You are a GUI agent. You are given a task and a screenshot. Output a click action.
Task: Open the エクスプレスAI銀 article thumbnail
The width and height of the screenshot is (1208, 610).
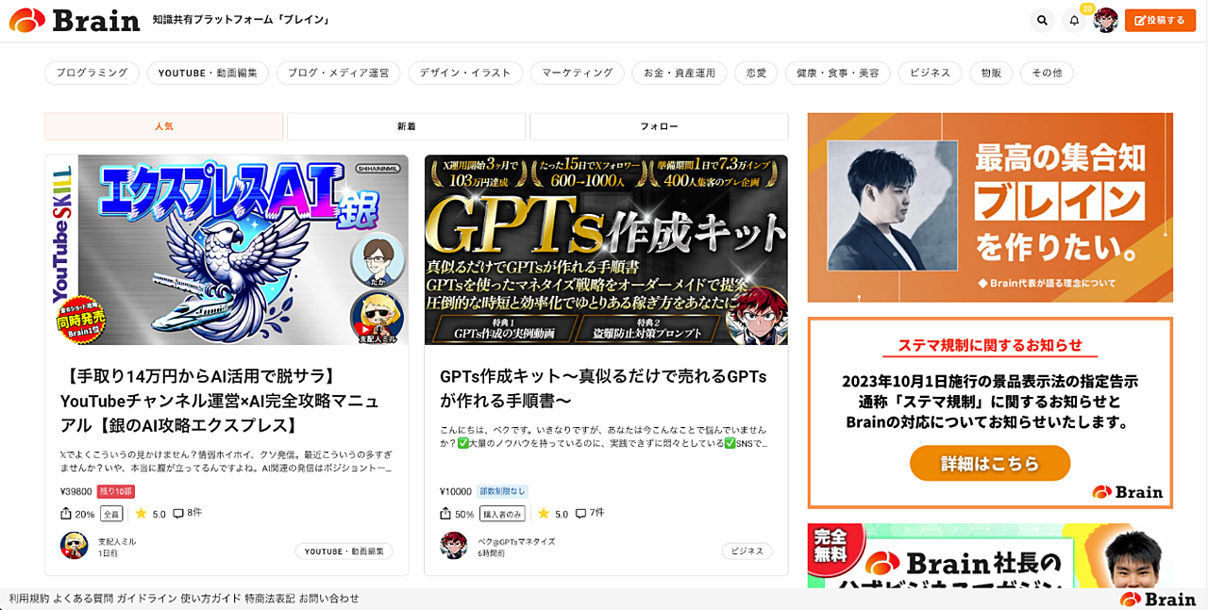coord(226,250)
